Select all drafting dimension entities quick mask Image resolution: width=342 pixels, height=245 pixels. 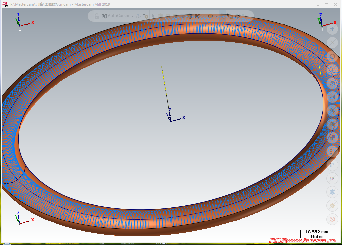click(x=332, y=97)
